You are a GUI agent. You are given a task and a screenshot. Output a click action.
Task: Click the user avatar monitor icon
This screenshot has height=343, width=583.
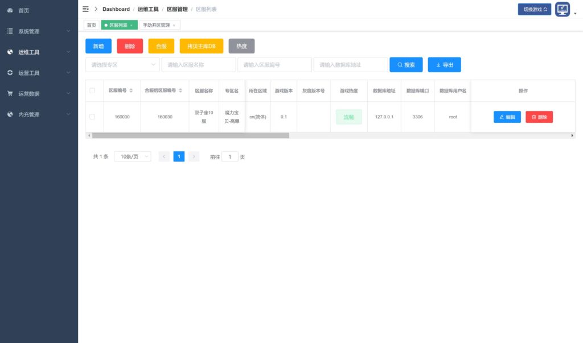(562, 9)
